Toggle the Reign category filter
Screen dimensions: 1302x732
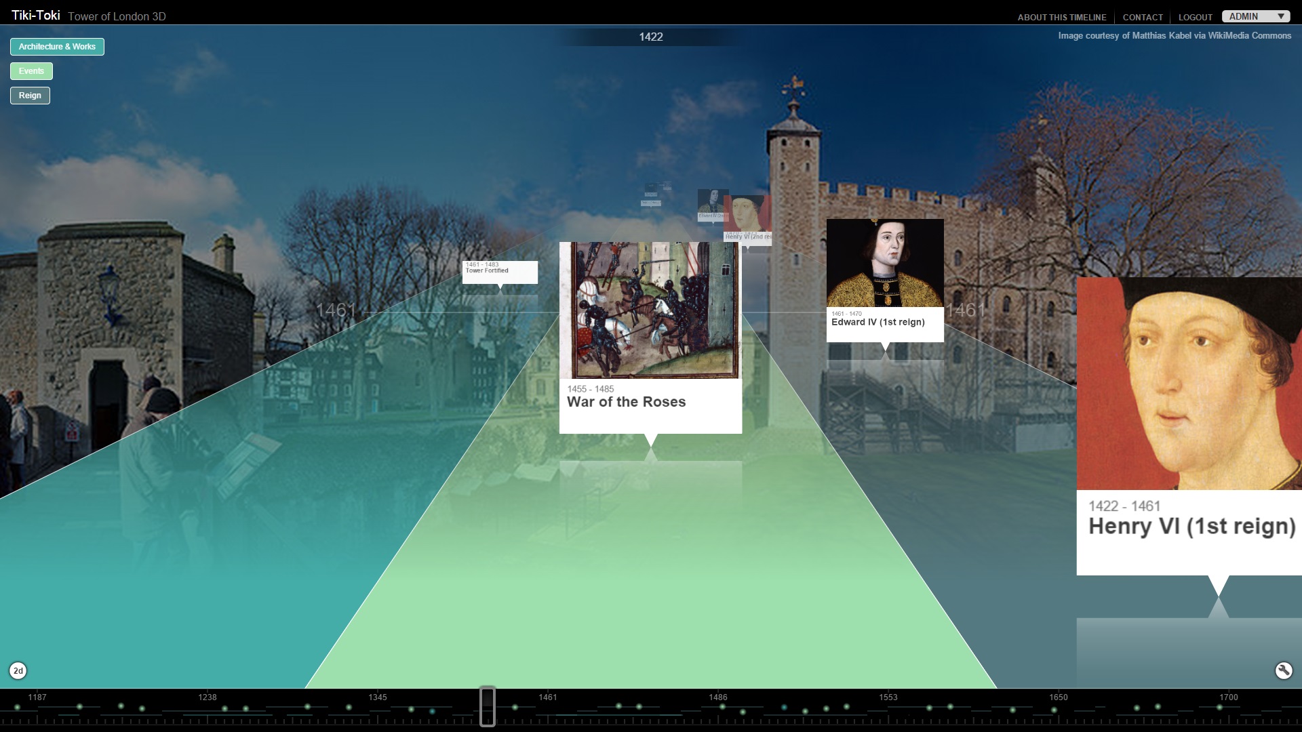coord(30,96)
